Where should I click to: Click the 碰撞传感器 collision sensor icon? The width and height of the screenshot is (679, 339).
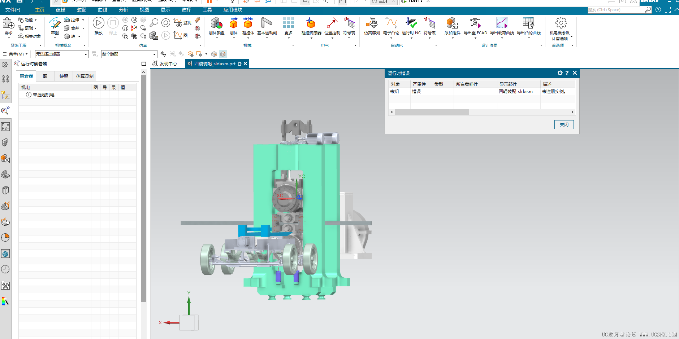tap(311, 24)
